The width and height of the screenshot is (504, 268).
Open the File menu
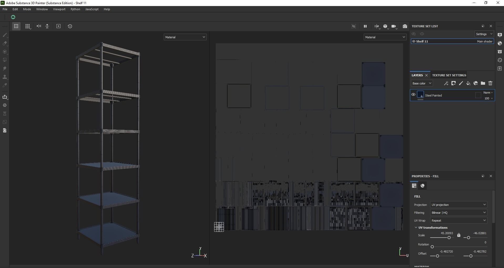tap(5, 9)
